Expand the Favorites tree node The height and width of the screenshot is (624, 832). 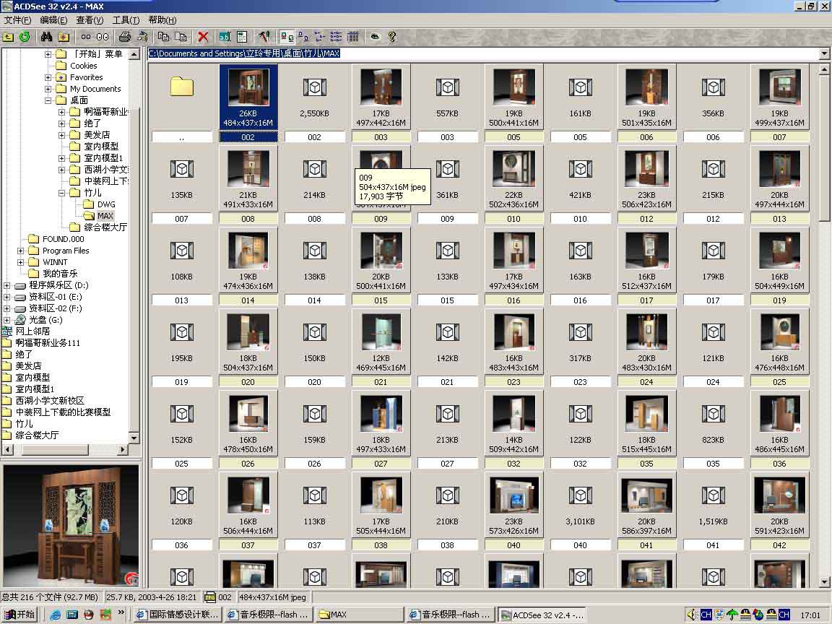pos(48,77)
